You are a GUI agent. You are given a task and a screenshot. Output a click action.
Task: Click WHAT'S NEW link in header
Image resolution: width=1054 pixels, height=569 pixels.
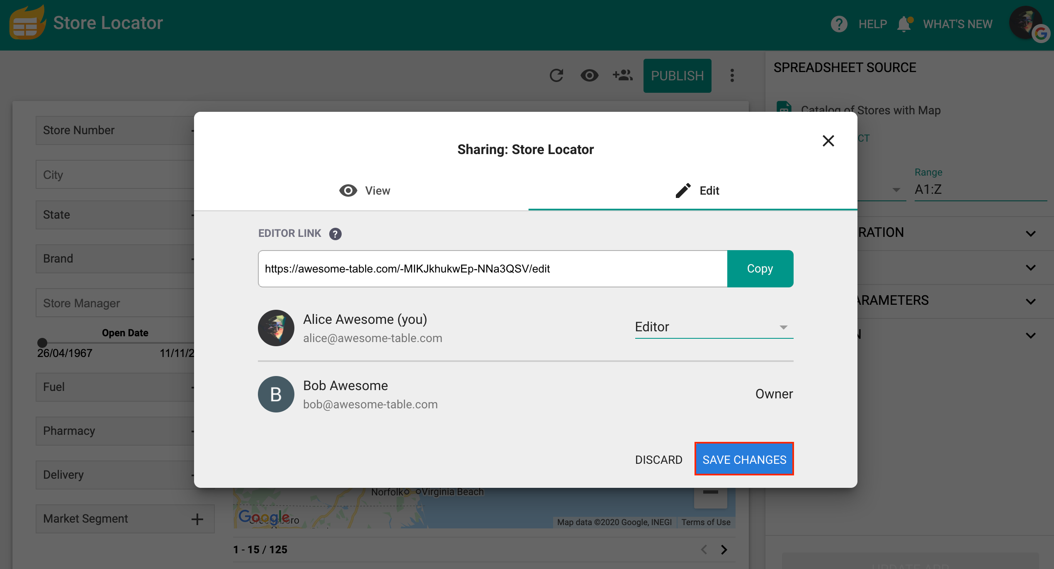pyautogui.click(x=958, y=24)
